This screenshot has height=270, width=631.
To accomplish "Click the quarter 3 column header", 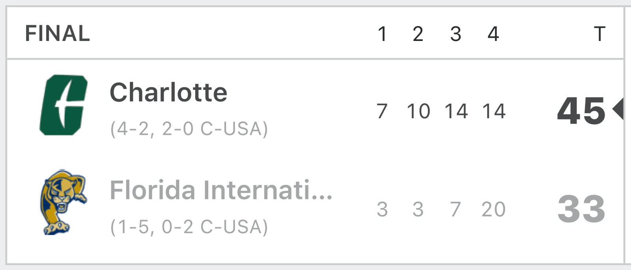I will pyautogui.click(x=456, y=34).
